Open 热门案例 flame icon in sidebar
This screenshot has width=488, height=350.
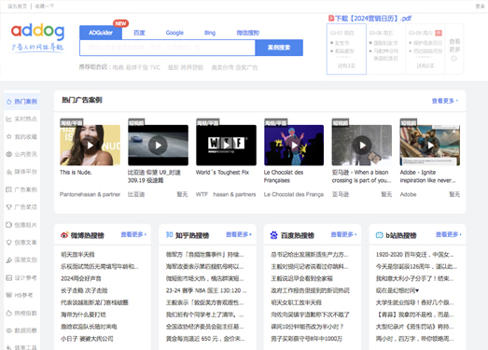click(x=9, y=102)
